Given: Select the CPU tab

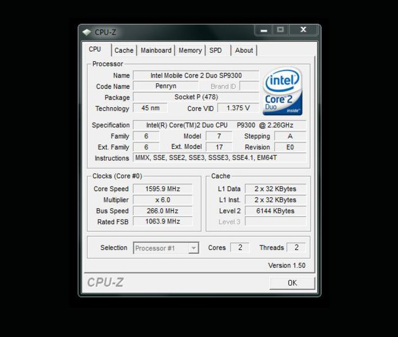Looking at the screenshot, I should [95, 49].
